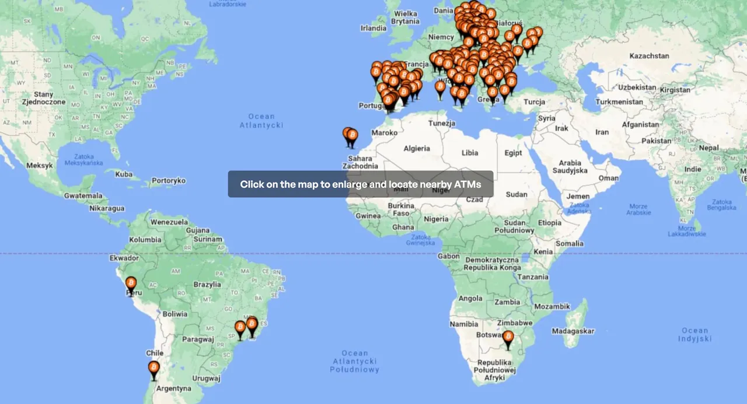Viewport: 747px width, 404px height.
Task: Click the Kuba label
Action: 124,174
